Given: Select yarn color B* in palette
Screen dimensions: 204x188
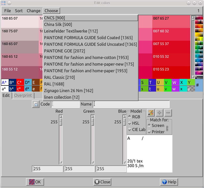Looking at the screenshot, I should [x=12, y=82].
